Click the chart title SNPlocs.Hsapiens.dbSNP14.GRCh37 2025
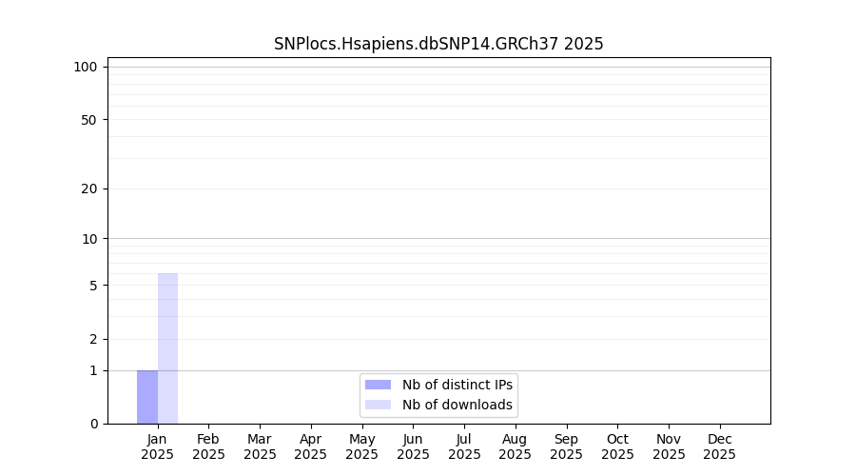 tap(438, 44)
